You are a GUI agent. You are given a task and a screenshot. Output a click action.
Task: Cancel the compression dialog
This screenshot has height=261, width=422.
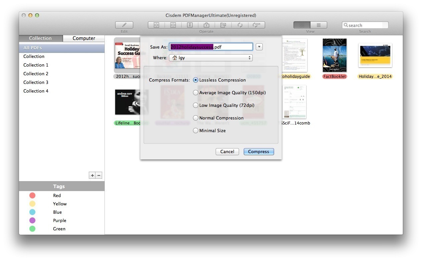click(227, 151)
